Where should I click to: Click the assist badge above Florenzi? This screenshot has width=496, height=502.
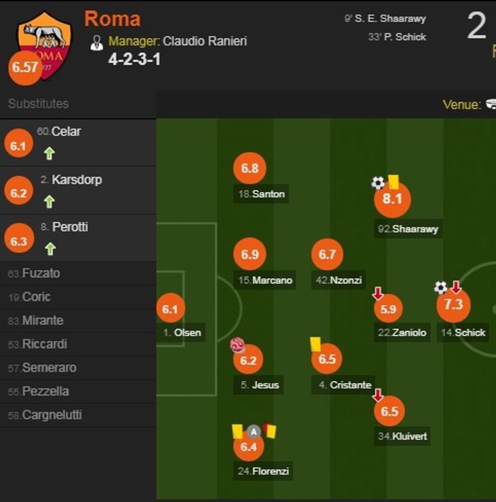(x=254, y=432)
